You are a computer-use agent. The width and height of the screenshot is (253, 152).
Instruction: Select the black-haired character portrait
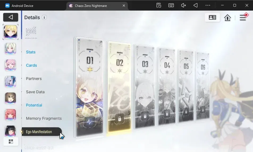(x=10, y=131)
